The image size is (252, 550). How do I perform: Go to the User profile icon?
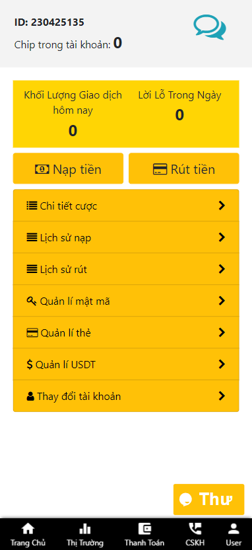234,529
